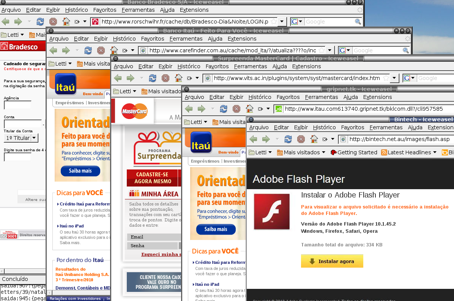Click Adobe Flash Player logo image
The width and height of the screenshot is (454, 301).
click(x=271, y=212)
